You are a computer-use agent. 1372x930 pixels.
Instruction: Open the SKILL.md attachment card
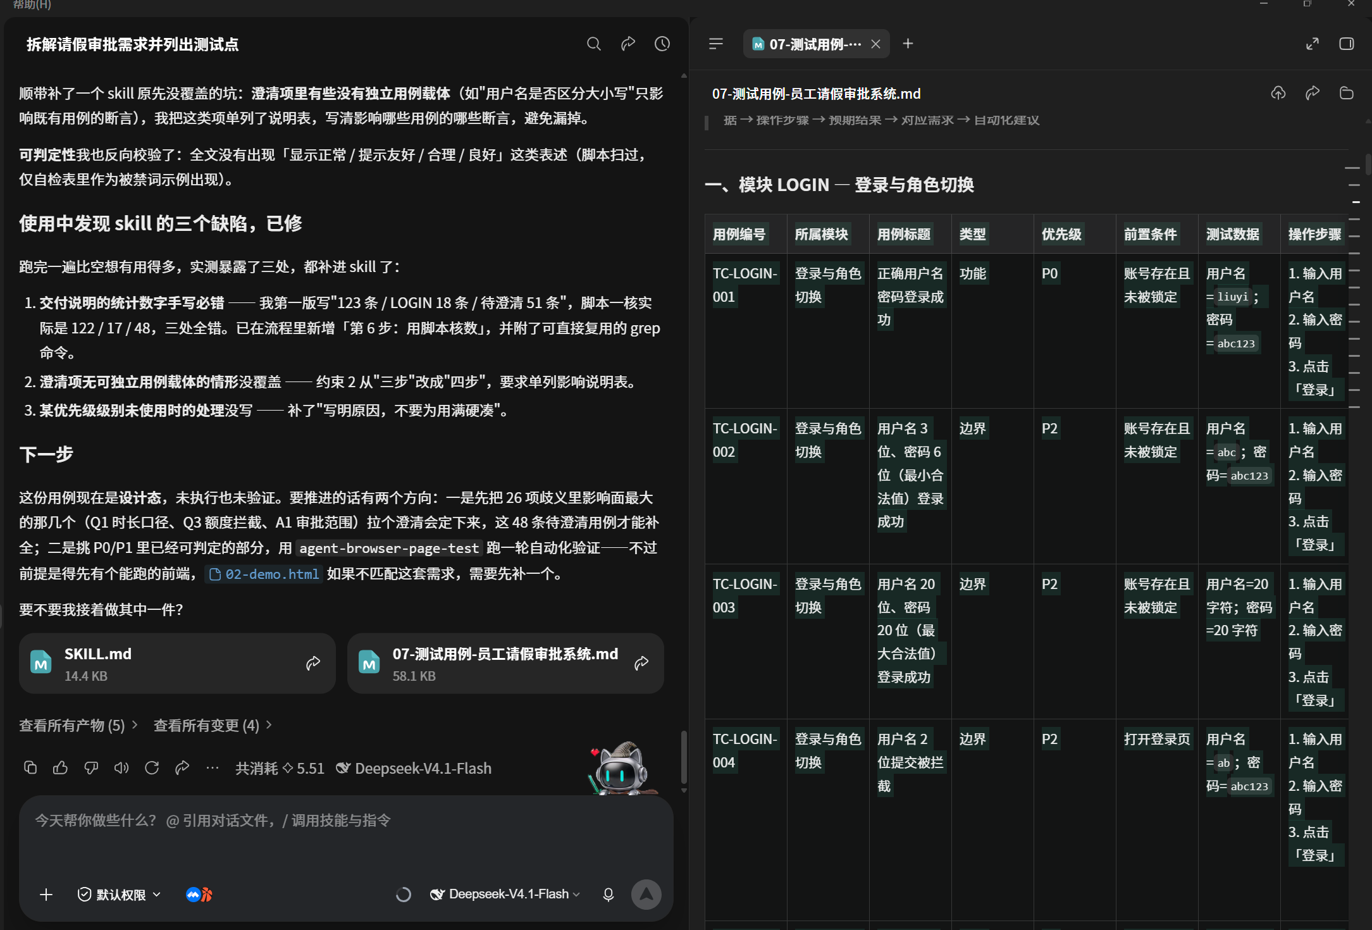[x=177, y=663]
